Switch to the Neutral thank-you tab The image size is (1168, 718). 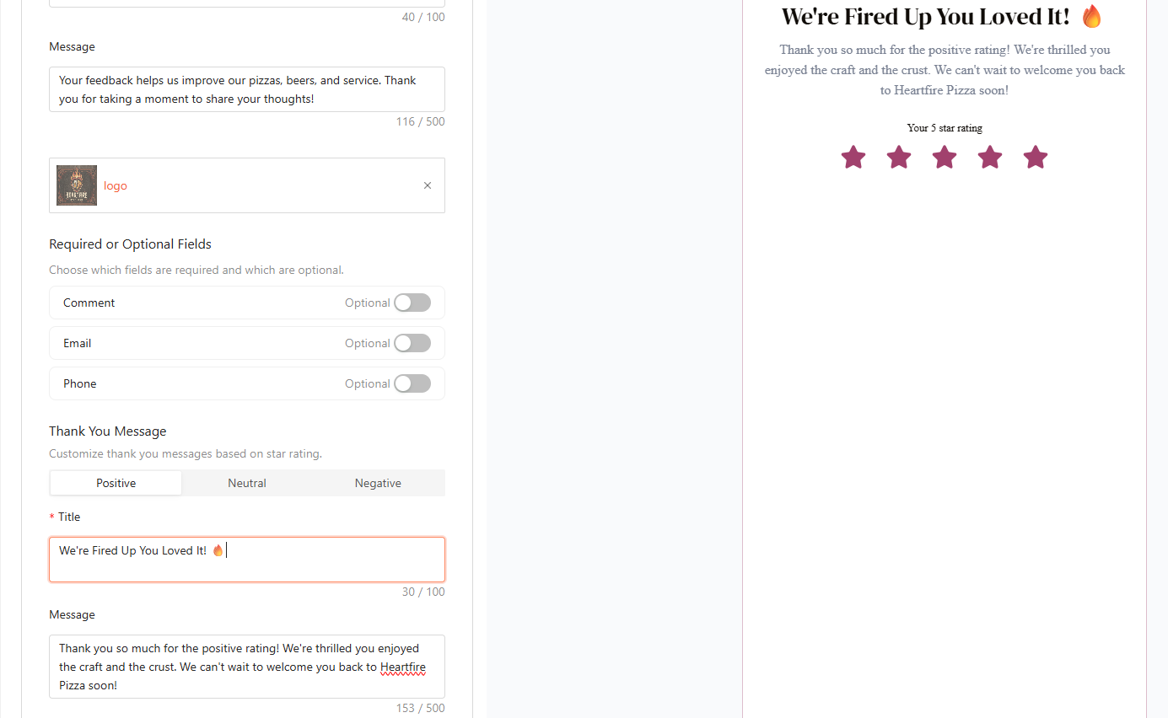(247, 483)
